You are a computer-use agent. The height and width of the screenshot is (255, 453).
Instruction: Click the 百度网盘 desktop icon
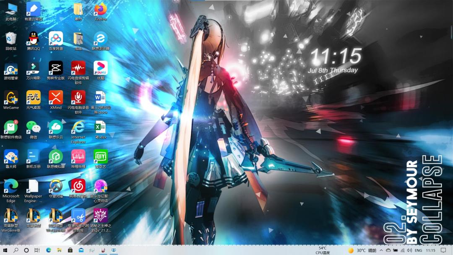(56, 40)
